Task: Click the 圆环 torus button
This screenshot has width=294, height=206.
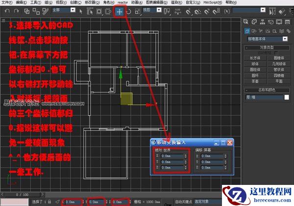Action: (255, 76)
